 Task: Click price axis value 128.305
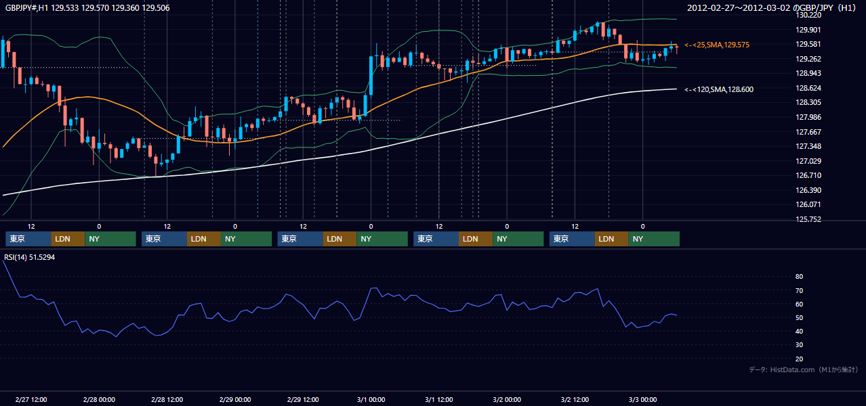[x=809, y=103]
